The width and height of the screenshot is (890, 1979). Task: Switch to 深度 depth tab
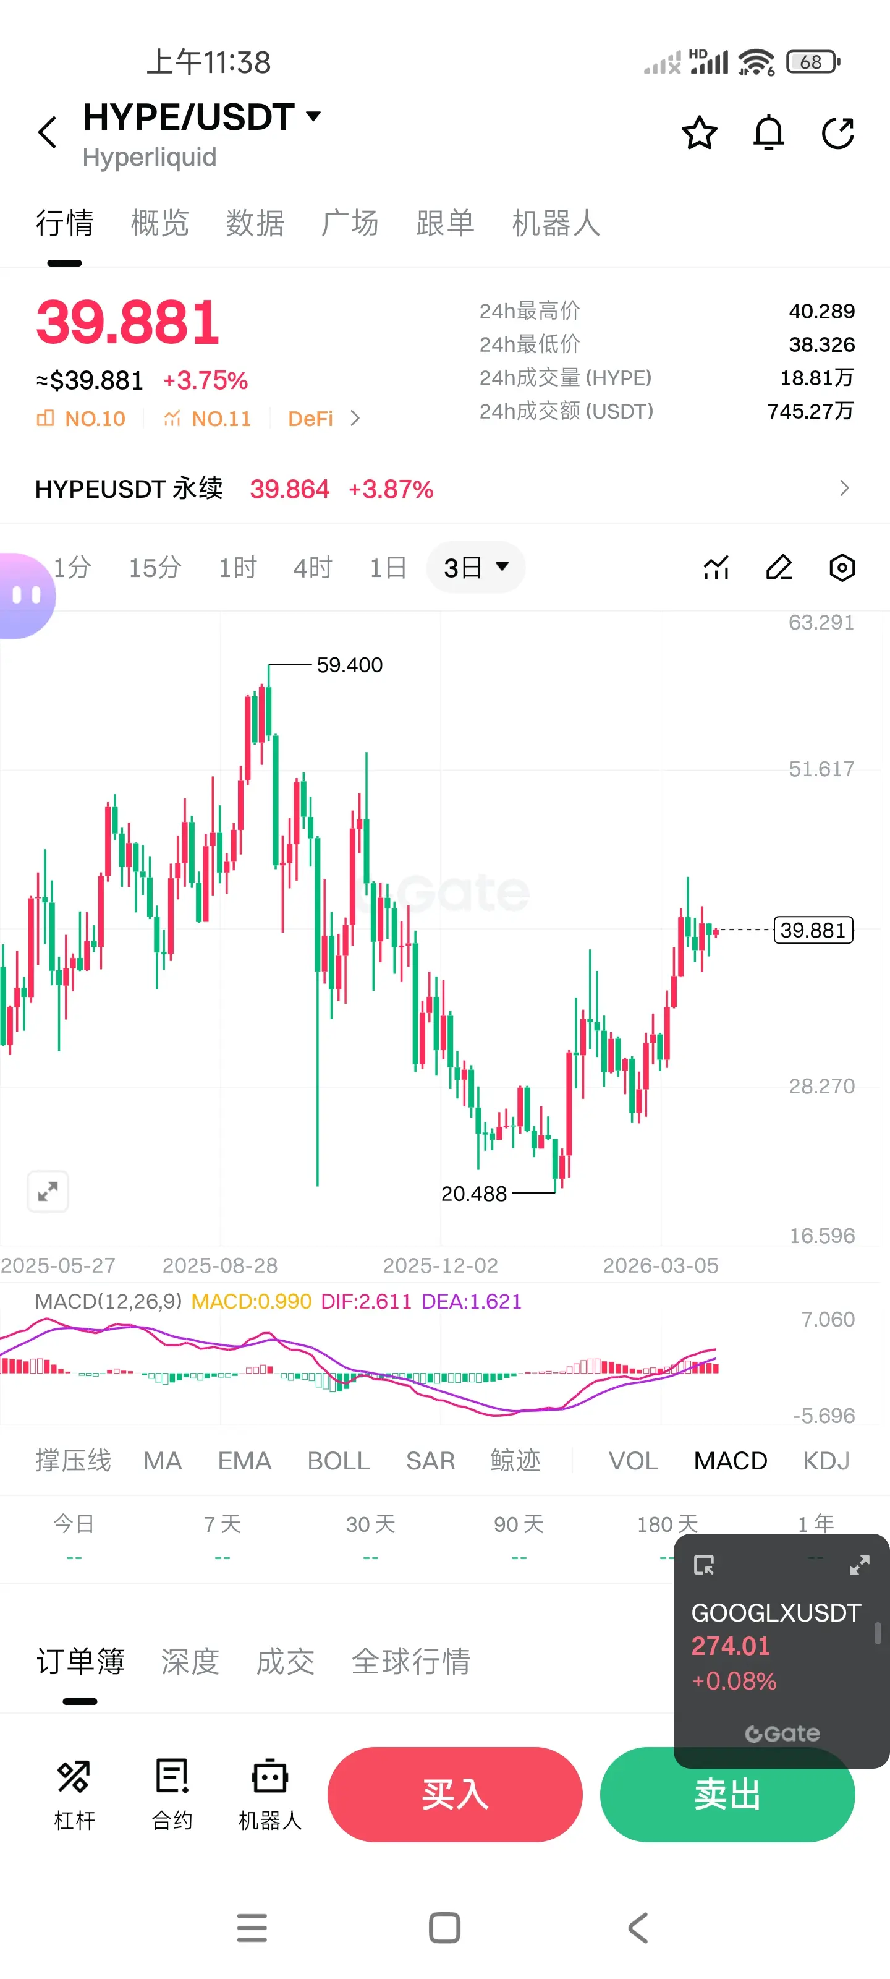tap(190, 1661)
